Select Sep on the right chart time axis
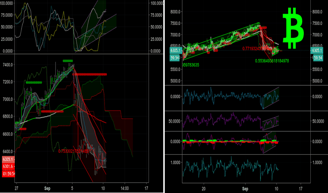 [245, 189]
